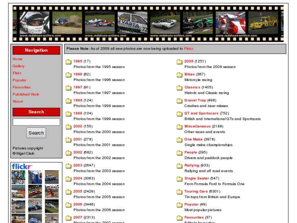
Task: Open the GT and Sportscars link
Action: click(201, 113)
